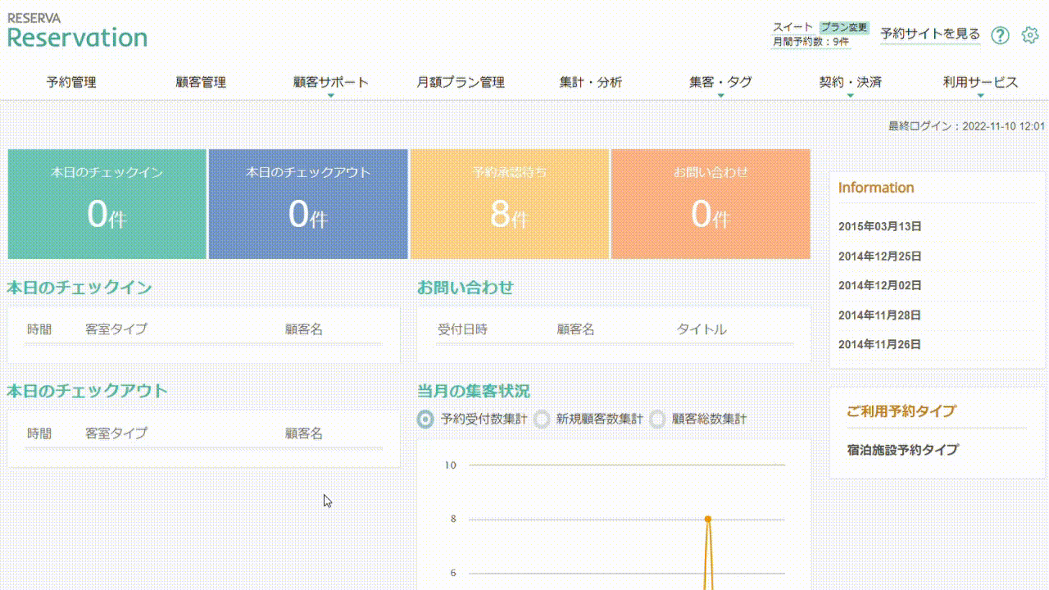Viewport: 1049px width, 590px height.
Task: Click the プラン変更 button
Action: point(843,27)
